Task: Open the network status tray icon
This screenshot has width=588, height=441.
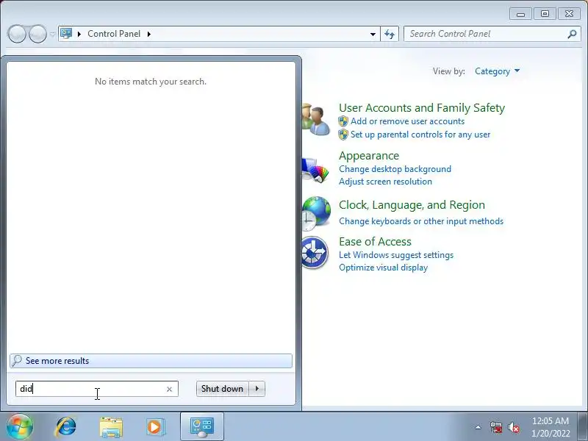Action: click(x=495, y=427)
